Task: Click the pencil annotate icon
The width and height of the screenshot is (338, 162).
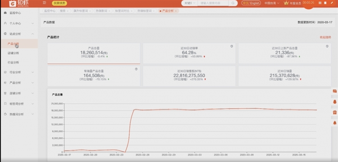Action: coord(332,3)
